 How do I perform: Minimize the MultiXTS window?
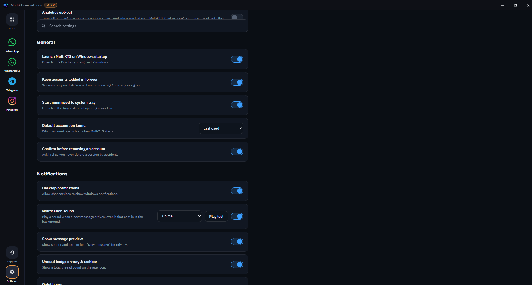(503, 5)
